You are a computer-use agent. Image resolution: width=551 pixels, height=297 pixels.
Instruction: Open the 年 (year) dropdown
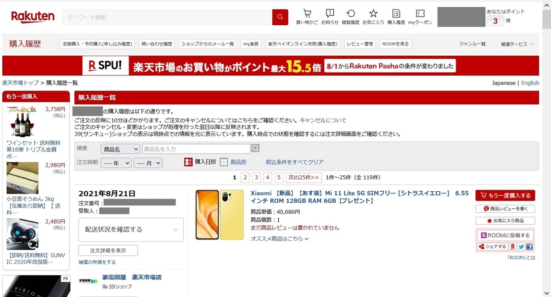[x=116, y=163]
